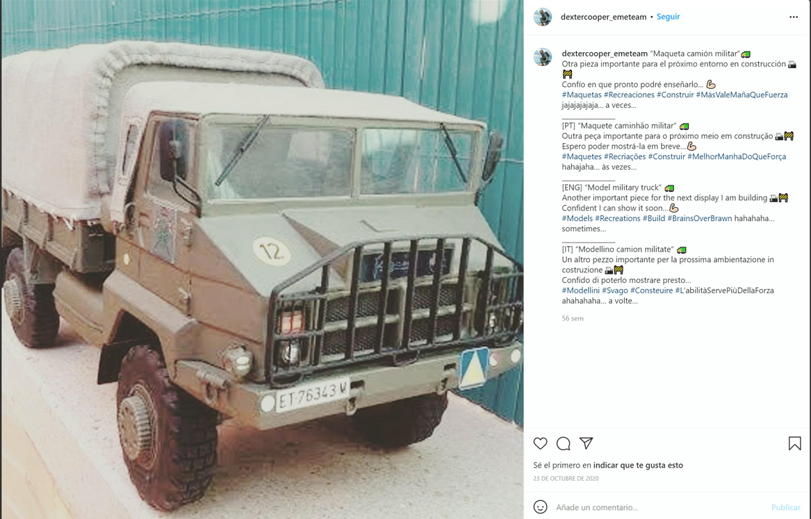
Task: Click the #Recriações hashtag link
Action: (624, 156)
